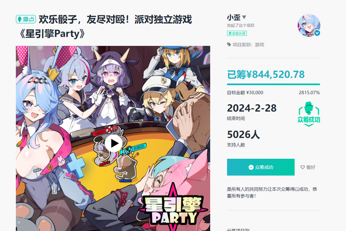Click the 摩点 badge icon before title

tap(26, 19)
